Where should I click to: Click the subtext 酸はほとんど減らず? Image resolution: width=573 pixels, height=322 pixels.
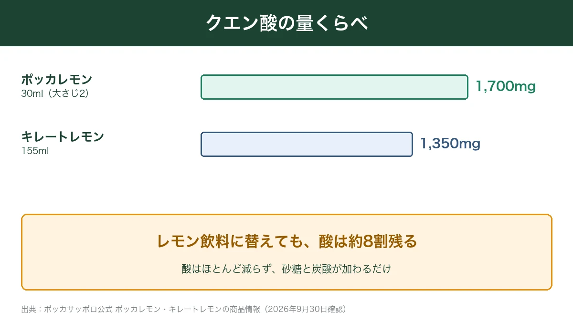(x=223, y=269)
